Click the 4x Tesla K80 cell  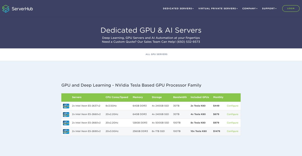(198, 114)
